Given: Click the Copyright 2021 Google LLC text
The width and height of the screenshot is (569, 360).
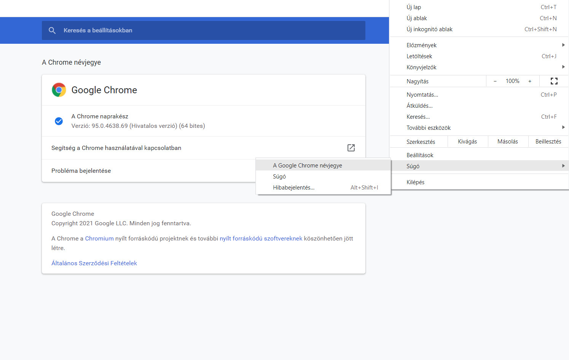Looking at the screenshot, I should [121, 223].
